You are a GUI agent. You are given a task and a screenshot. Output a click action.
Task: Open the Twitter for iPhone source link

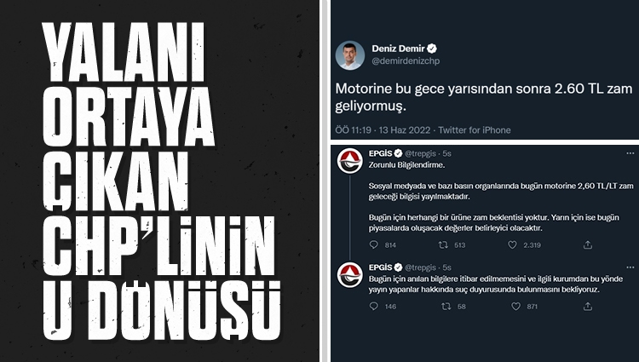(475, 130)
